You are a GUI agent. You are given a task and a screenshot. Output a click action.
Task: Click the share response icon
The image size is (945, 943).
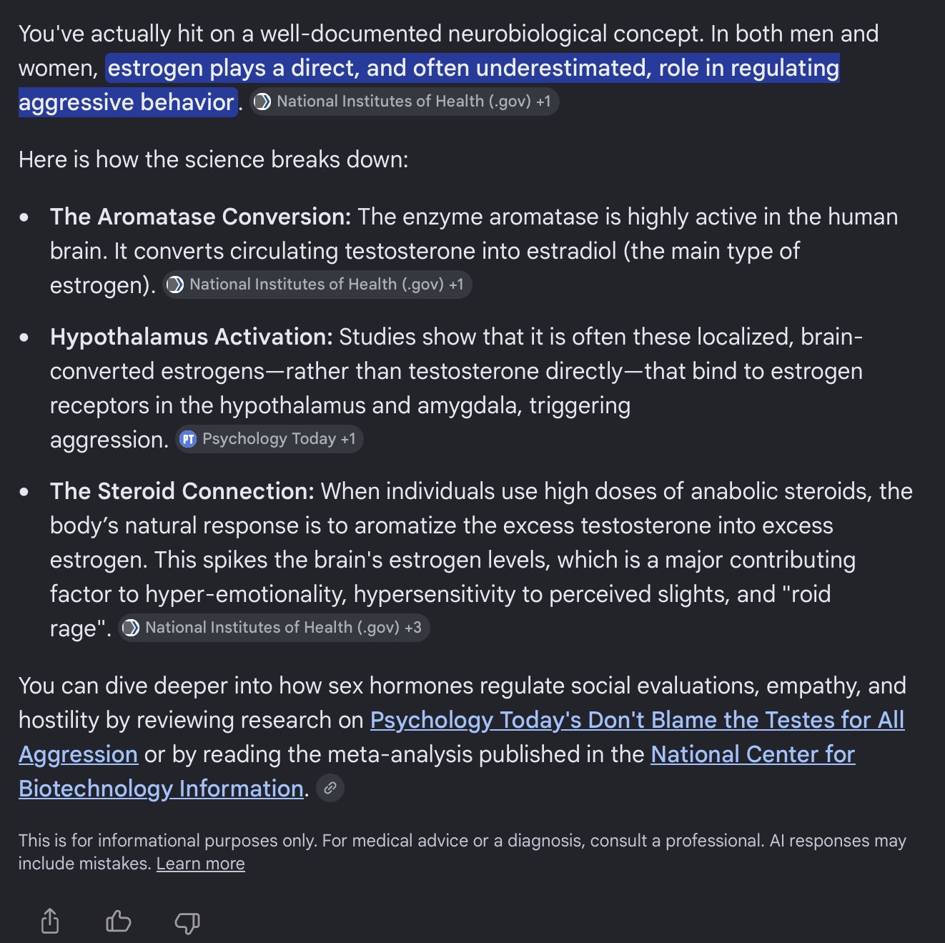(50, 922)
